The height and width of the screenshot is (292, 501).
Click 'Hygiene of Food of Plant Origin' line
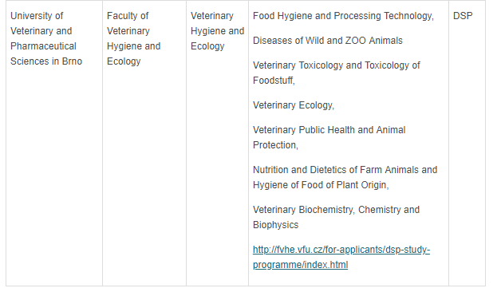(321, 185)
